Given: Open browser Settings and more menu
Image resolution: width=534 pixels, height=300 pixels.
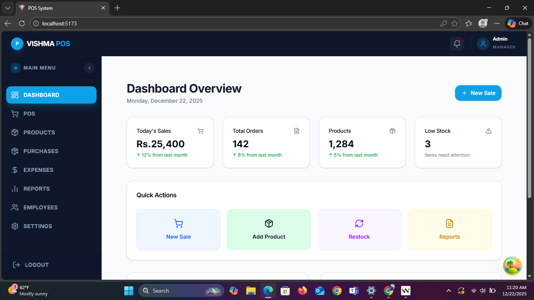Looking at the screenshot, I should 497,23.
